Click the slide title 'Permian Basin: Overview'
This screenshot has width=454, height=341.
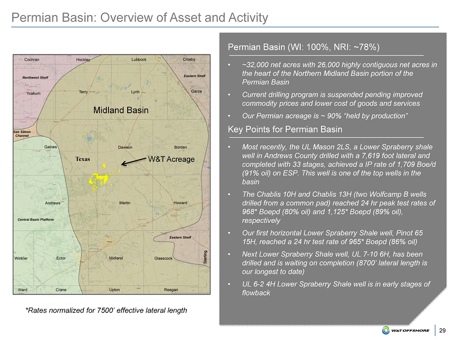click(x=140, y=18)
